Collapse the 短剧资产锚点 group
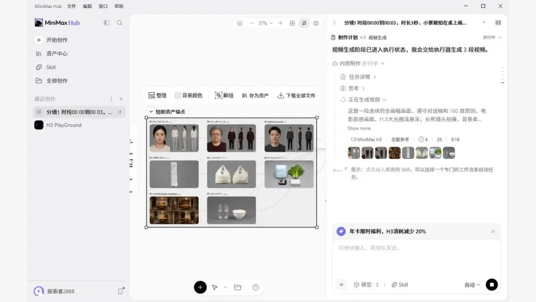 151,111
